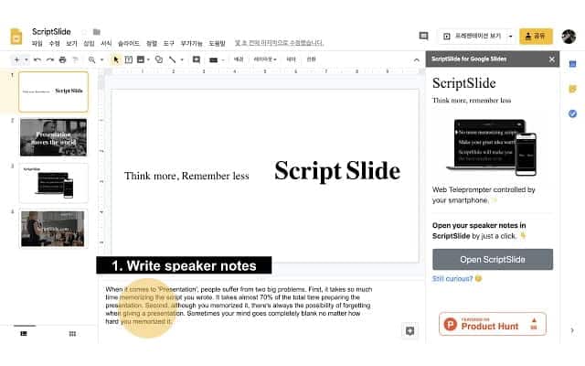Click the Explore button at bottom right
This screenshot has width=585, height=366.
[409, 331]
